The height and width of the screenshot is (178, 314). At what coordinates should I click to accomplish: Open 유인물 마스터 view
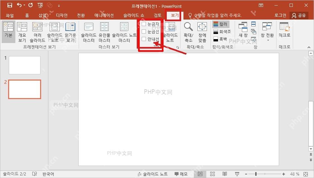click(x=104, y=32)
